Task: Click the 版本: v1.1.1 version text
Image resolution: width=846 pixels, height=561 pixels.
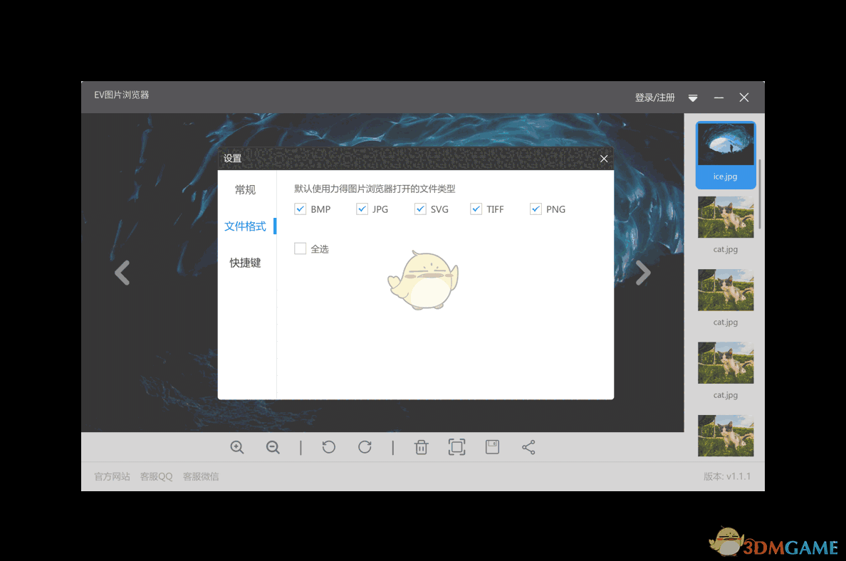Action: [x=727, y=476]
